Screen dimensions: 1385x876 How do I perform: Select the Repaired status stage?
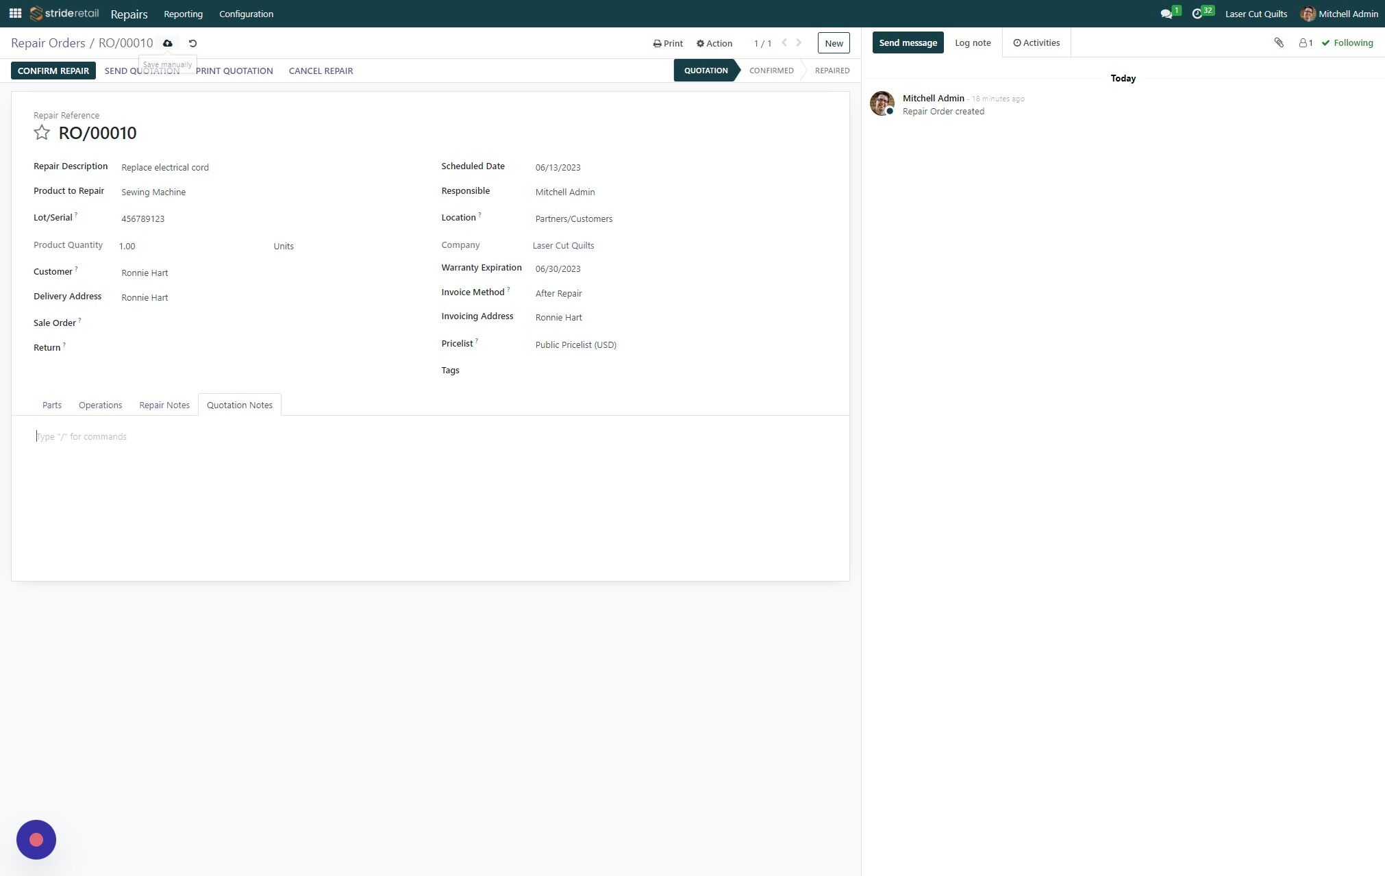[832, 71]
